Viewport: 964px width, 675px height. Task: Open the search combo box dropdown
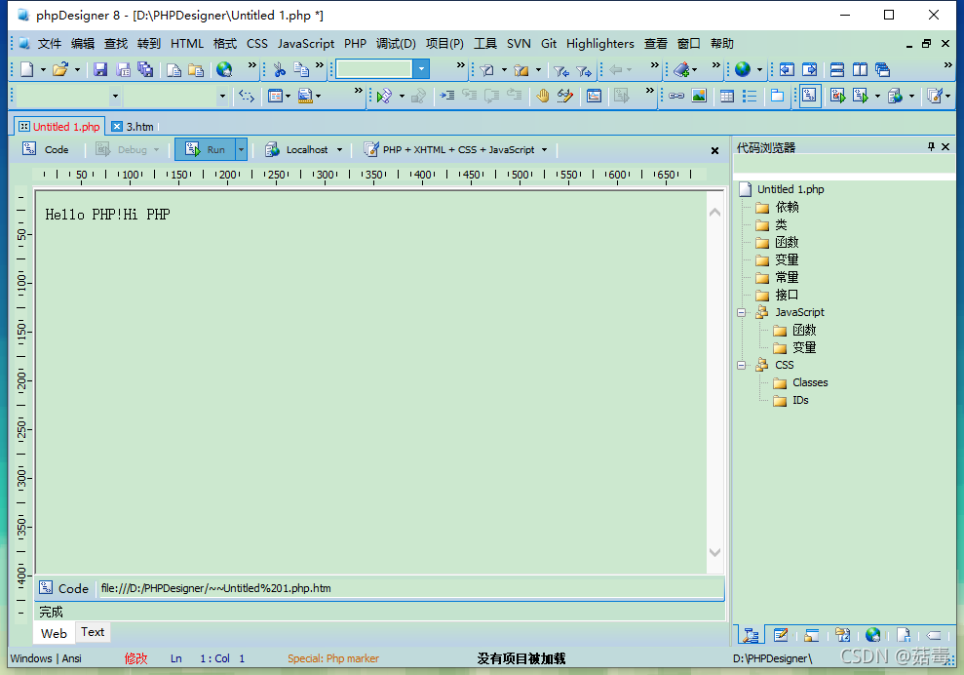421,69
